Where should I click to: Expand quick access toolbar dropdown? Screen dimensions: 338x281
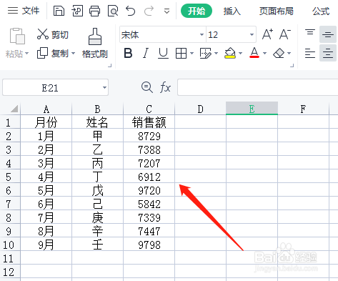(x=166, y=11)
